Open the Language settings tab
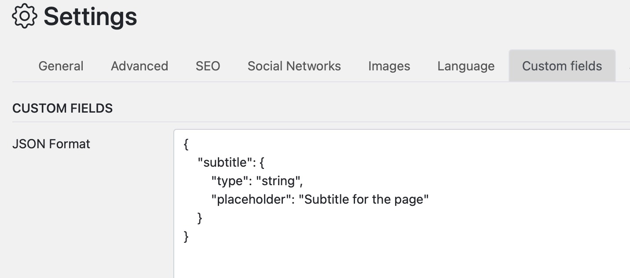Image resolution: width=630 pixels, height=278 pixels. click(465, 66)
